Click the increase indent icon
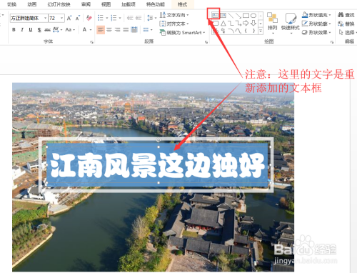The height and width of the screenshot is (273, 357). click(139, 18)
